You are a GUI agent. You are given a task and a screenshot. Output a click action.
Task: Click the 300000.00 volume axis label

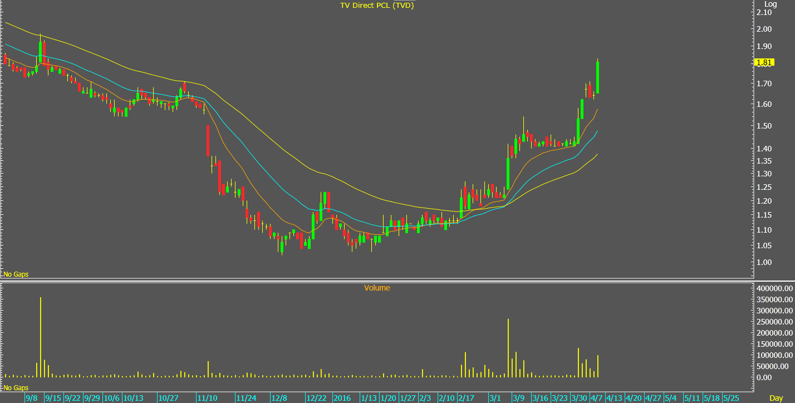[774, 311]
